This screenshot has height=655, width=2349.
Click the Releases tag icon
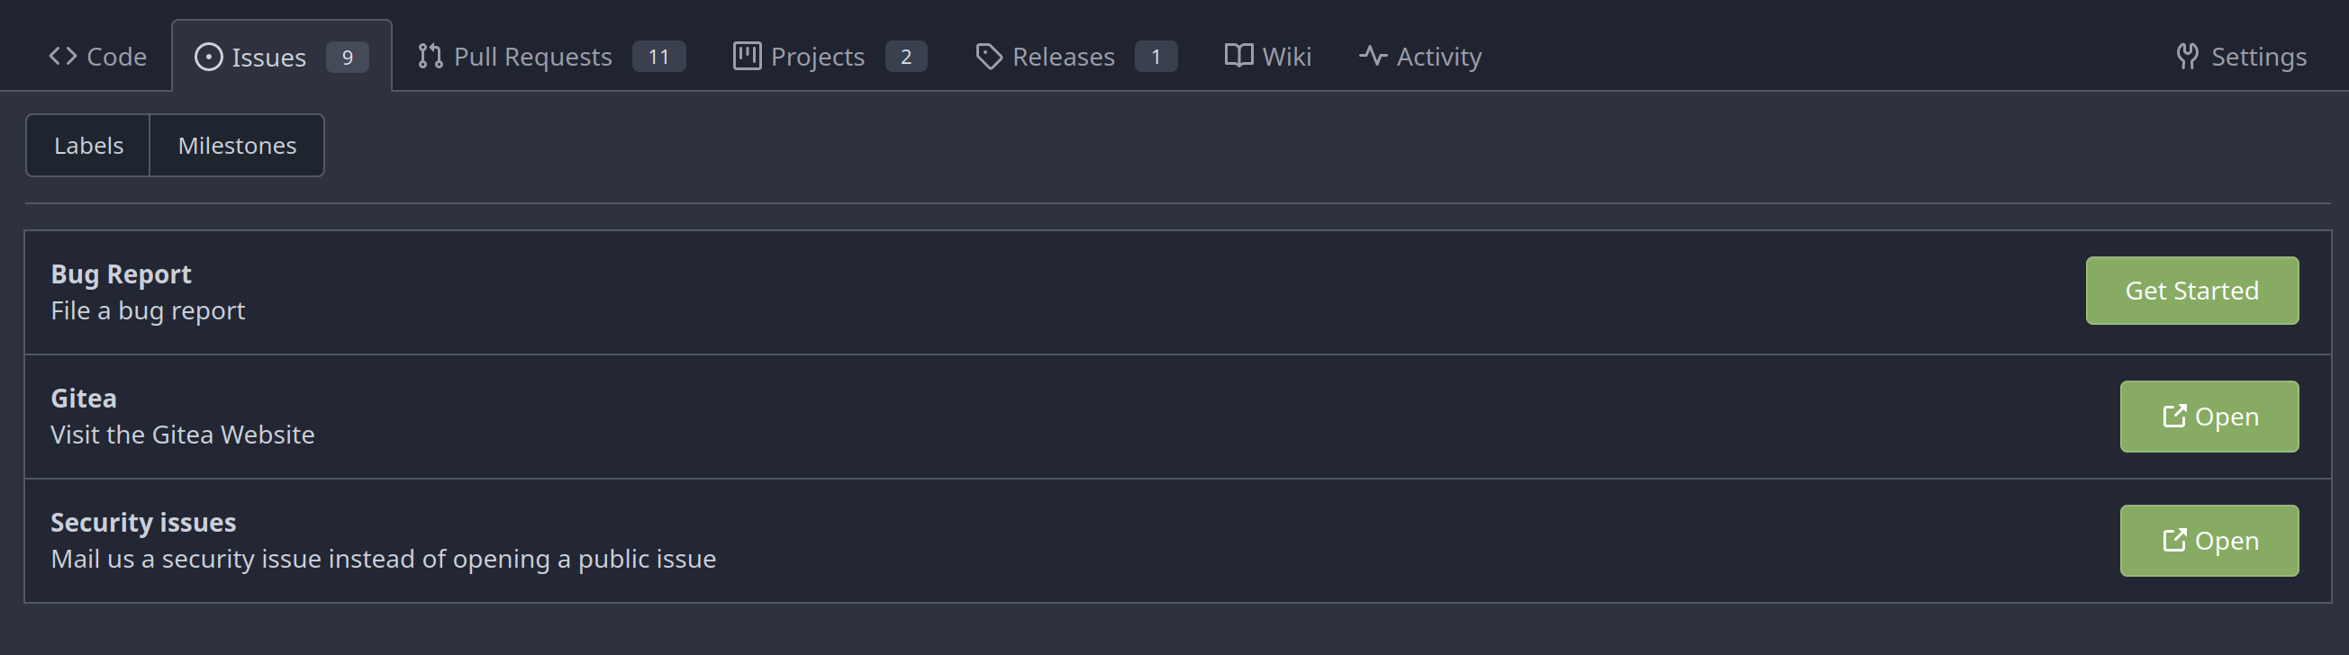(988, 58)
